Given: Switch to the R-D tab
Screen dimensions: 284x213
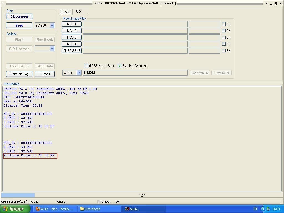Looking at the screenshot, I should click(78, 12).
